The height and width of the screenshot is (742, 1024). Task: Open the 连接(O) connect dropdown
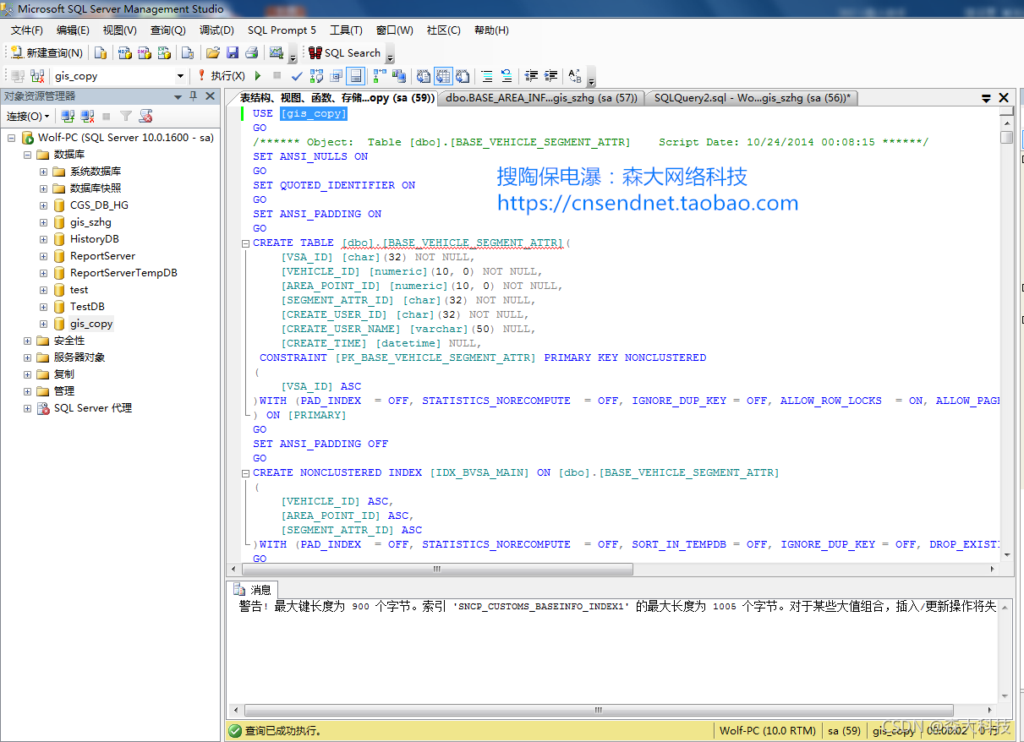click(x=28, y=116)
